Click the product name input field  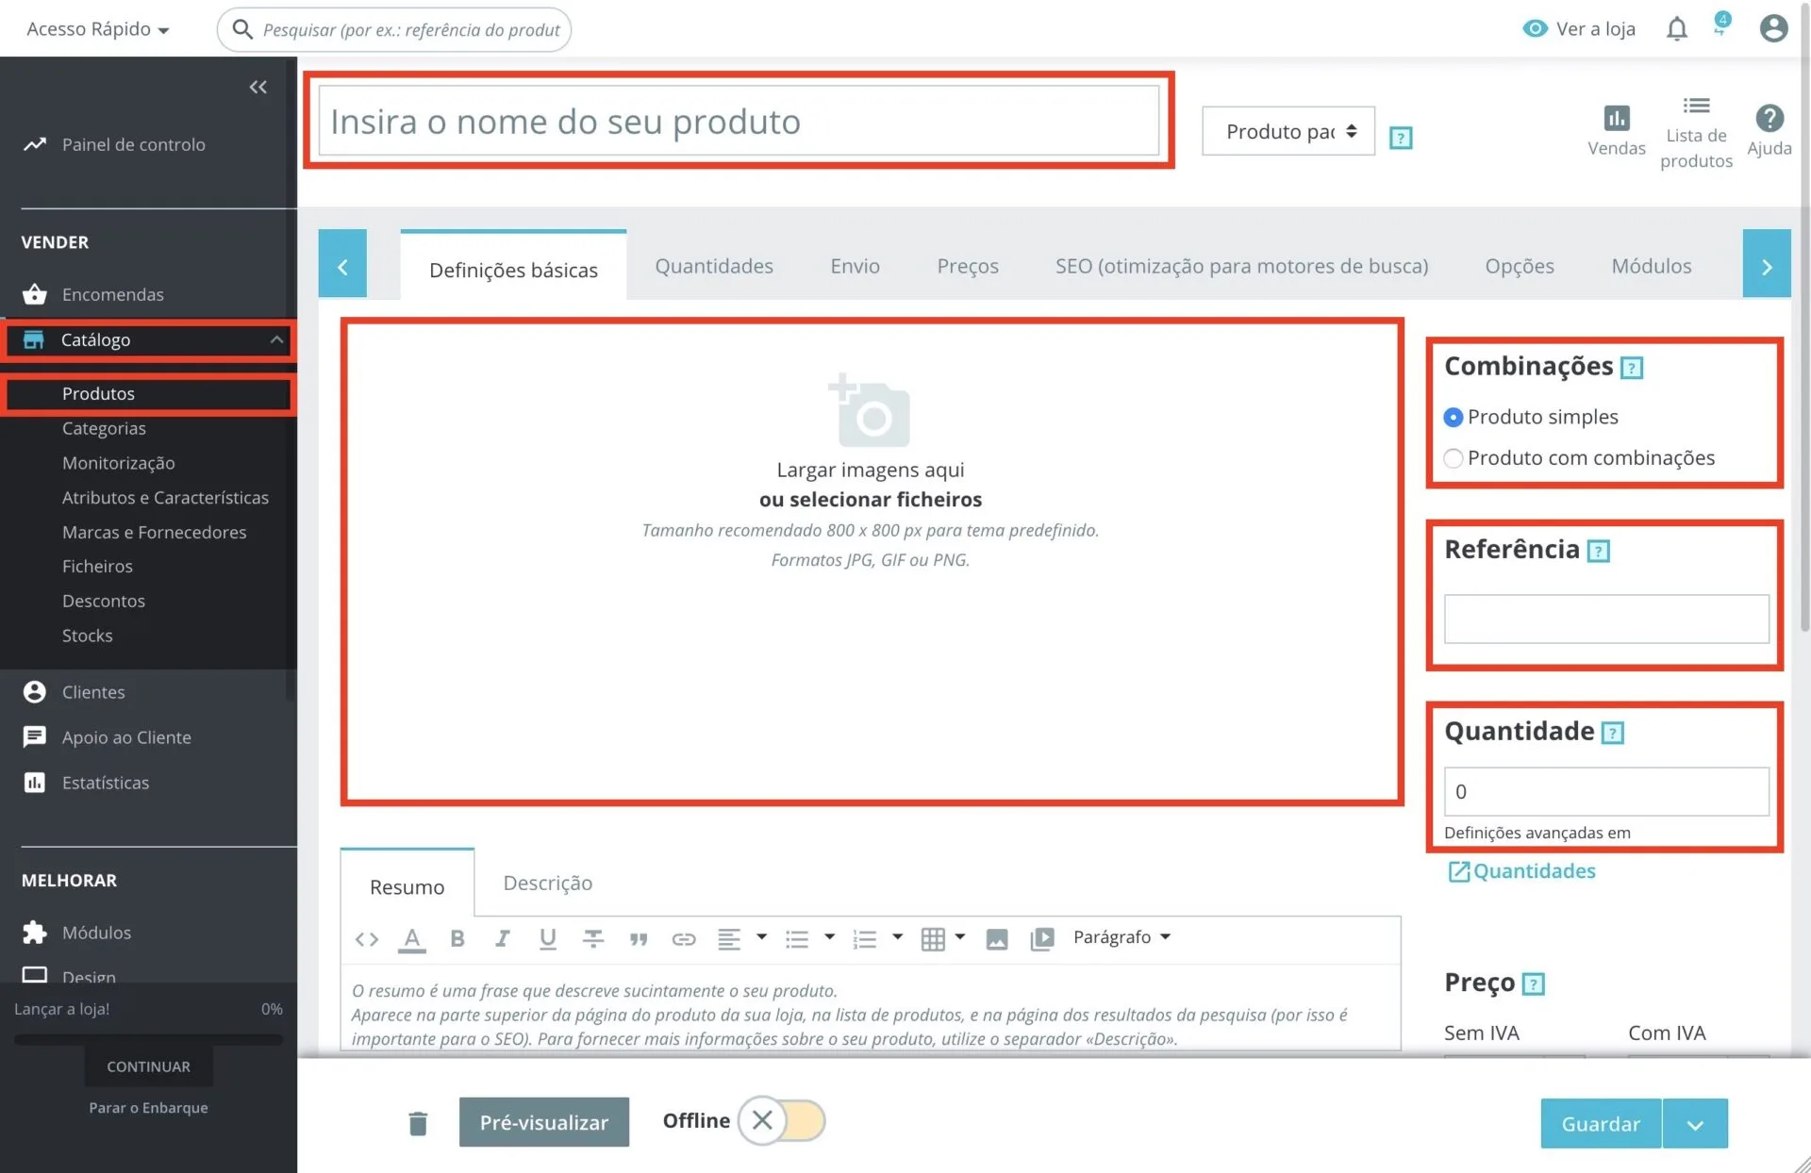pos(739,122)
